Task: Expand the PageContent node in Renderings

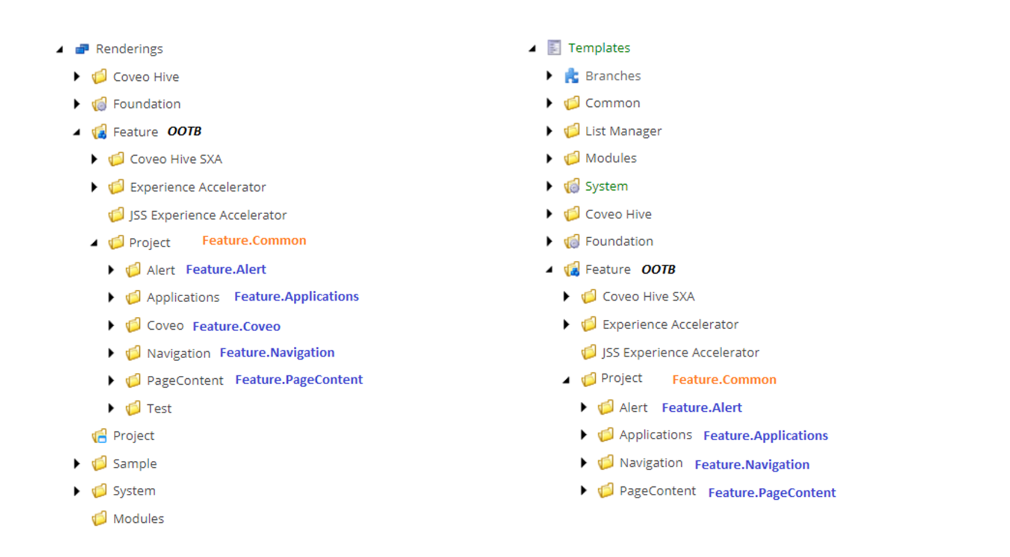Action: [x=111, y=381]
